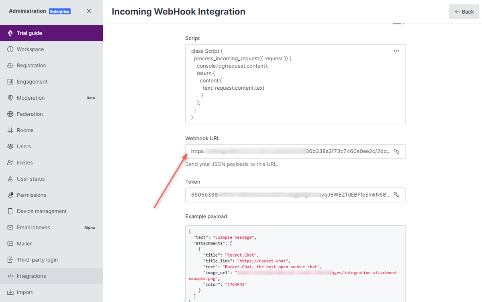
Task: Navigate to the Users admin section
Action: (x=26, y=146)
